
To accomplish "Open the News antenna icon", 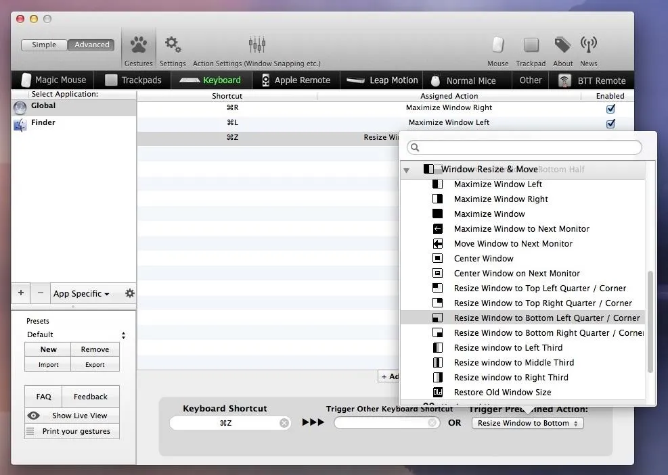I will pos(588,44).
